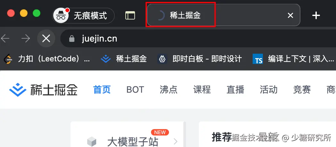Click the 稀土掘金 site logo
The height and width of the screenshot is (147, 336).
[x=43, y=90]
